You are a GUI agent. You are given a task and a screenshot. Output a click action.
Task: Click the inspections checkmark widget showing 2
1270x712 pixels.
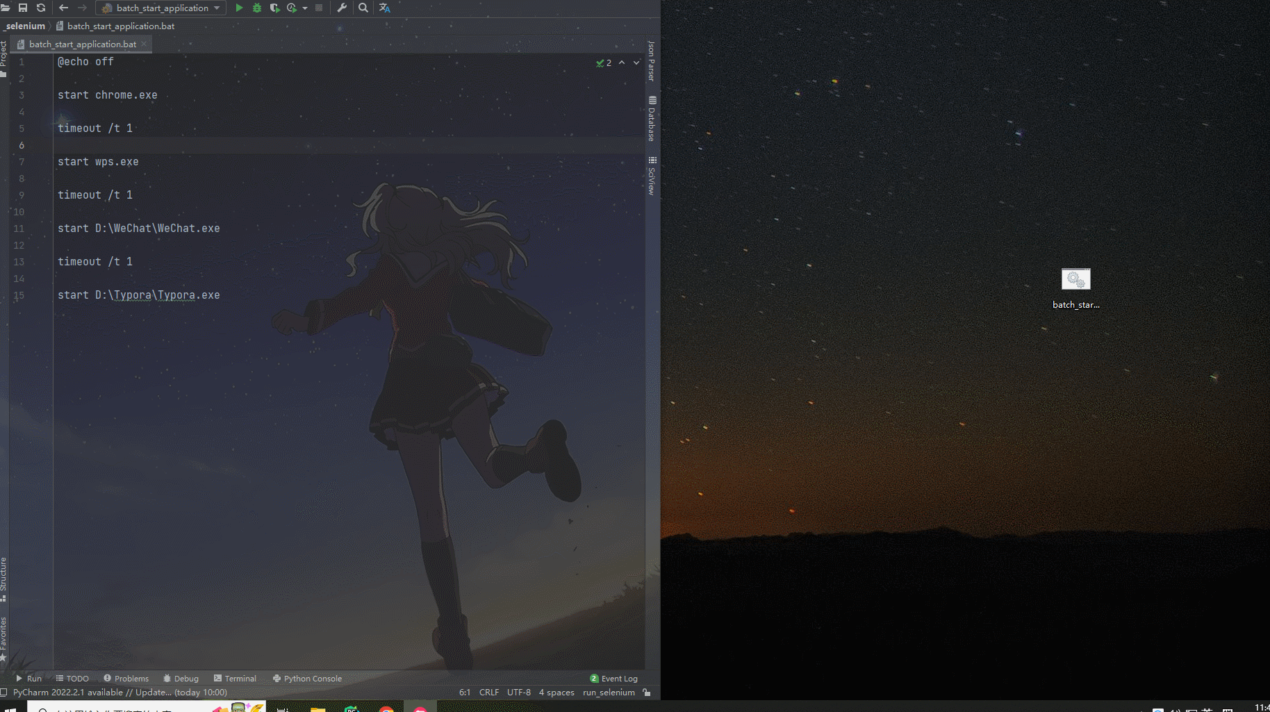[604, 63]
